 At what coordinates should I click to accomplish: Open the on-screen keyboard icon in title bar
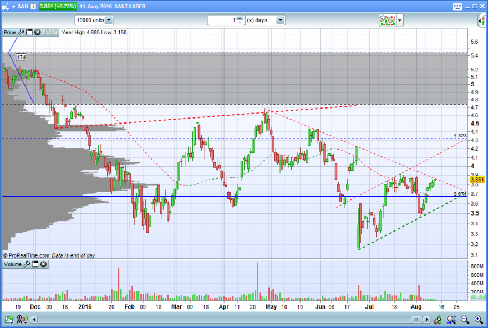457,7
